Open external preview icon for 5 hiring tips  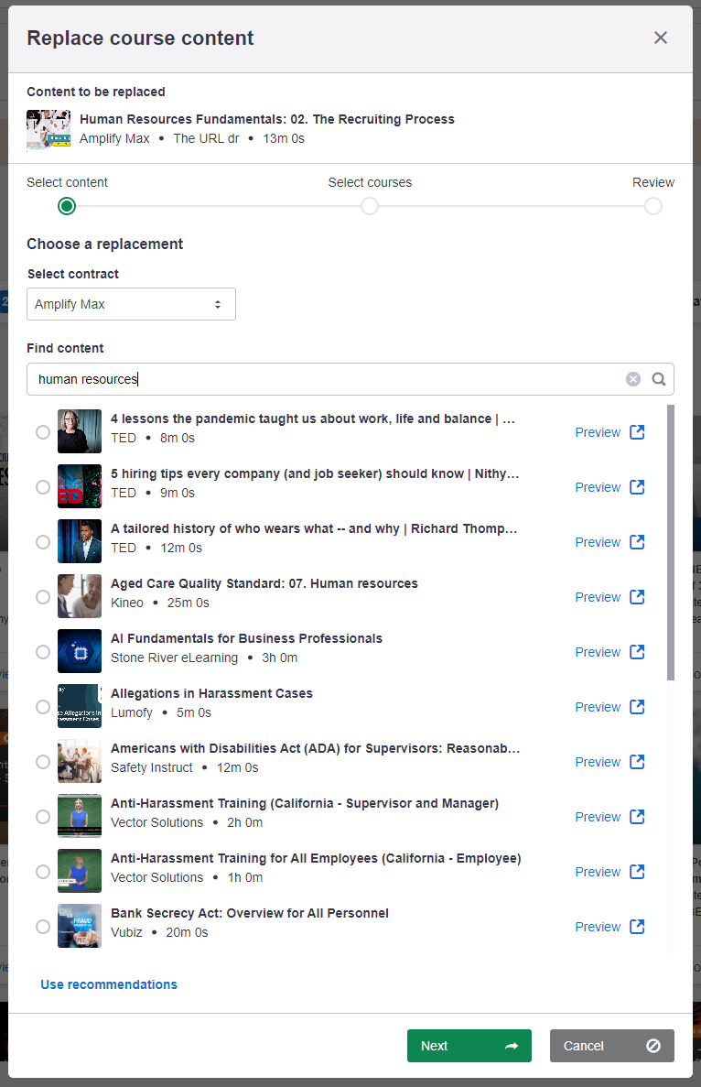pos(637,486)
